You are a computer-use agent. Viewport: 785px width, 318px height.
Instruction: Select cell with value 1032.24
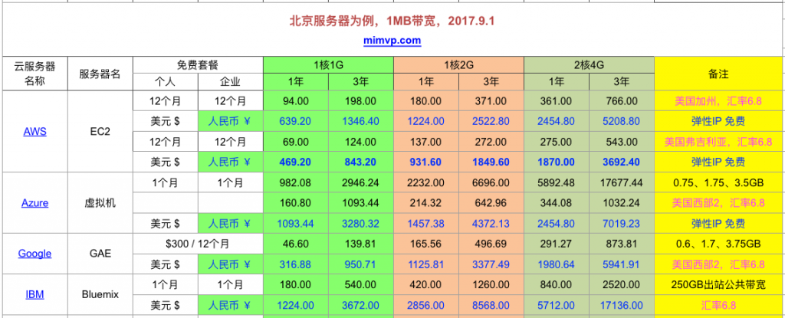(622, 203)
